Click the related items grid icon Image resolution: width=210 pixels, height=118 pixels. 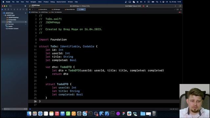pos(30,10)
